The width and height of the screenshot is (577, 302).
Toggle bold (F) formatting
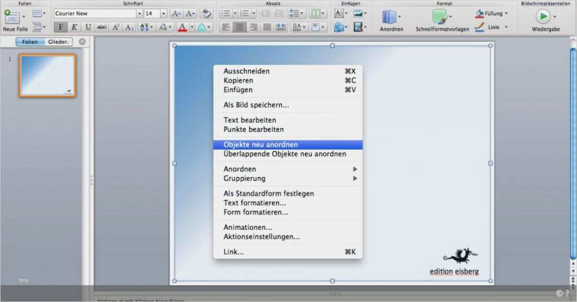tap(61, 27)
